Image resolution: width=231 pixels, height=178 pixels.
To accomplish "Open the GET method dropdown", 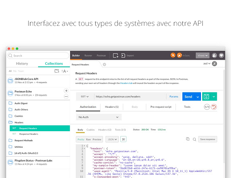I will (85, 96).
